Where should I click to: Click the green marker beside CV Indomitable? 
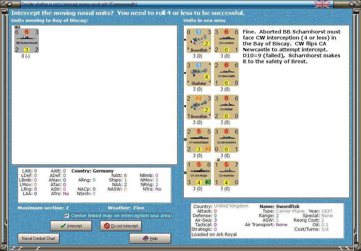[185, 139]
